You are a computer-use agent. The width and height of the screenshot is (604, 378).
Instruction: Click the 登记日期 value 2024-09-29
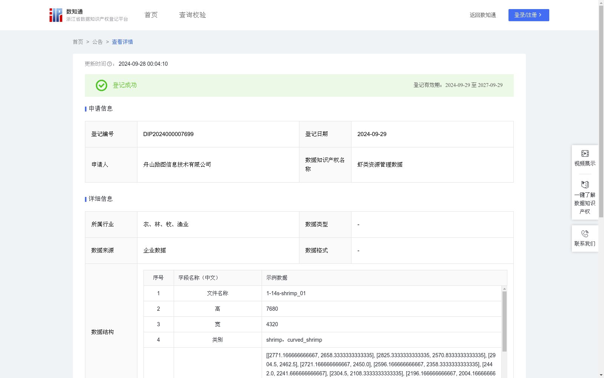[372, 134]
